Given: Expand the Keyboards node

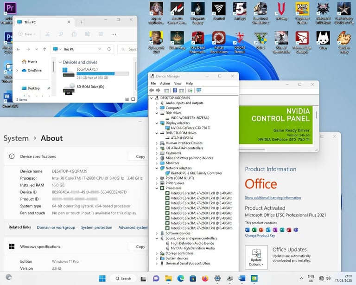Looking at the screenshot, I should [157, 153].
